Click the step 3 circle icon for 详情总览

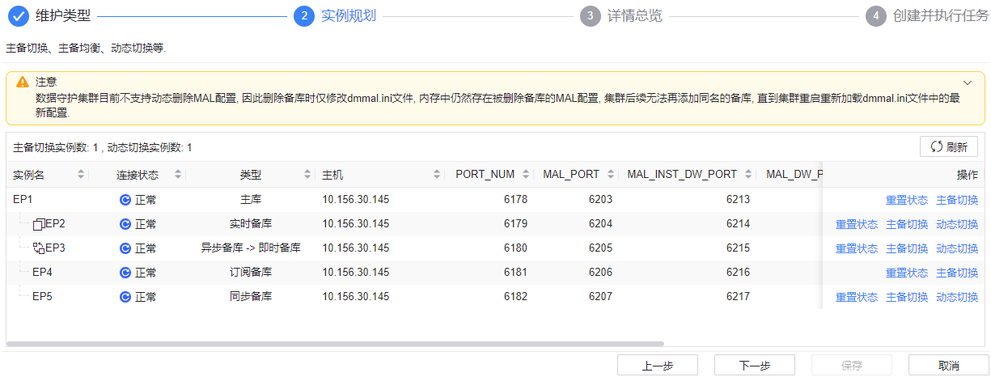pos(591,16)
